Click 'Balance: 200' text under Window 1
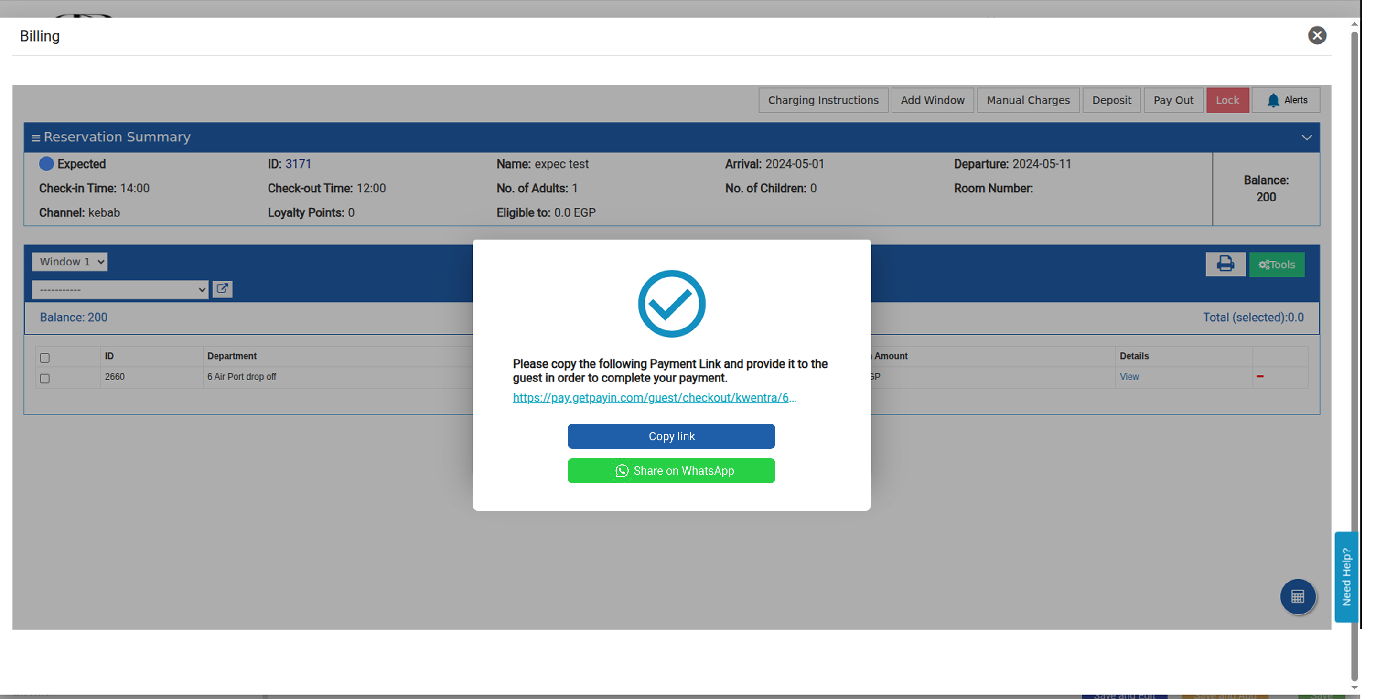 tap(74, 317)
